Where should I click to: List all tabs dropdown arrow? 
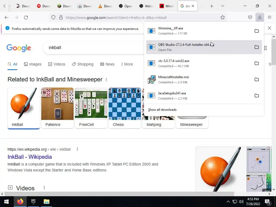[x=222, y=6]
